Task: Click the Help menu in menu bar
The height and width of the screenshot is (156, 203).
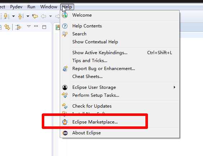Action: (67, 7)
